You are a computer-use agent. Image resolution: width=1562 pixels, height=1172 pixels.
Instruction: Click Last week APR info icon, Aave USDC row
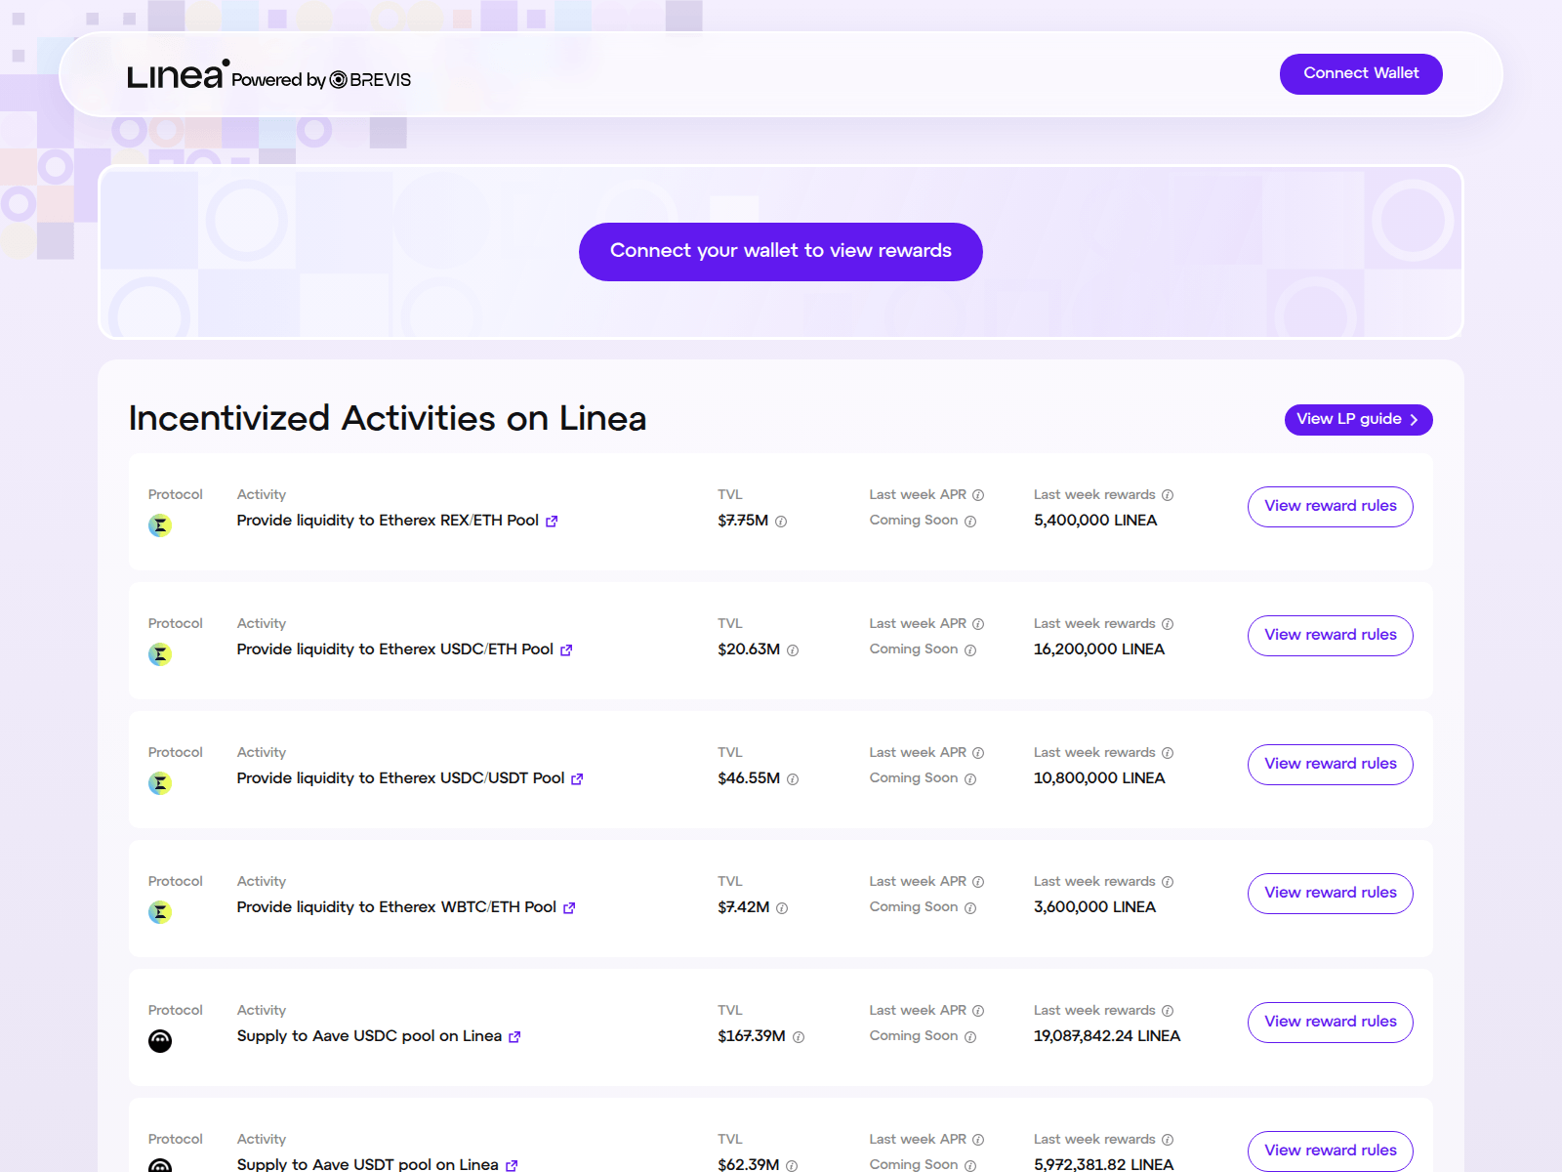pos(978,1011)
